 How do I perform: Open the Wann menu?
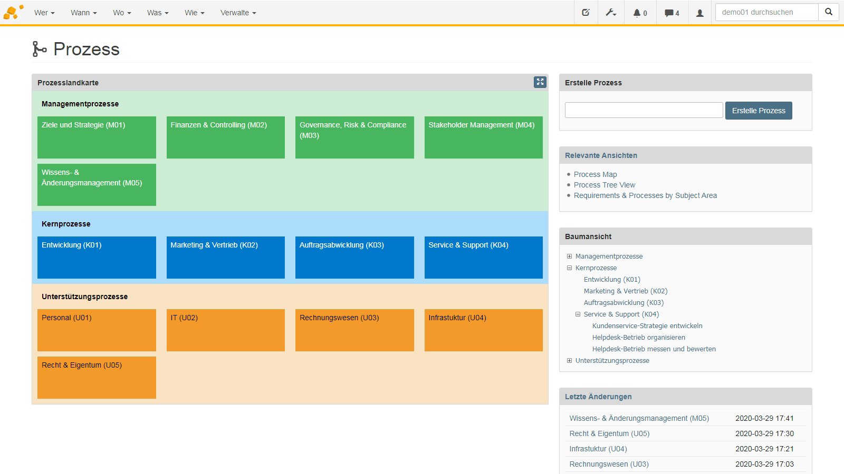coord(84,13)
